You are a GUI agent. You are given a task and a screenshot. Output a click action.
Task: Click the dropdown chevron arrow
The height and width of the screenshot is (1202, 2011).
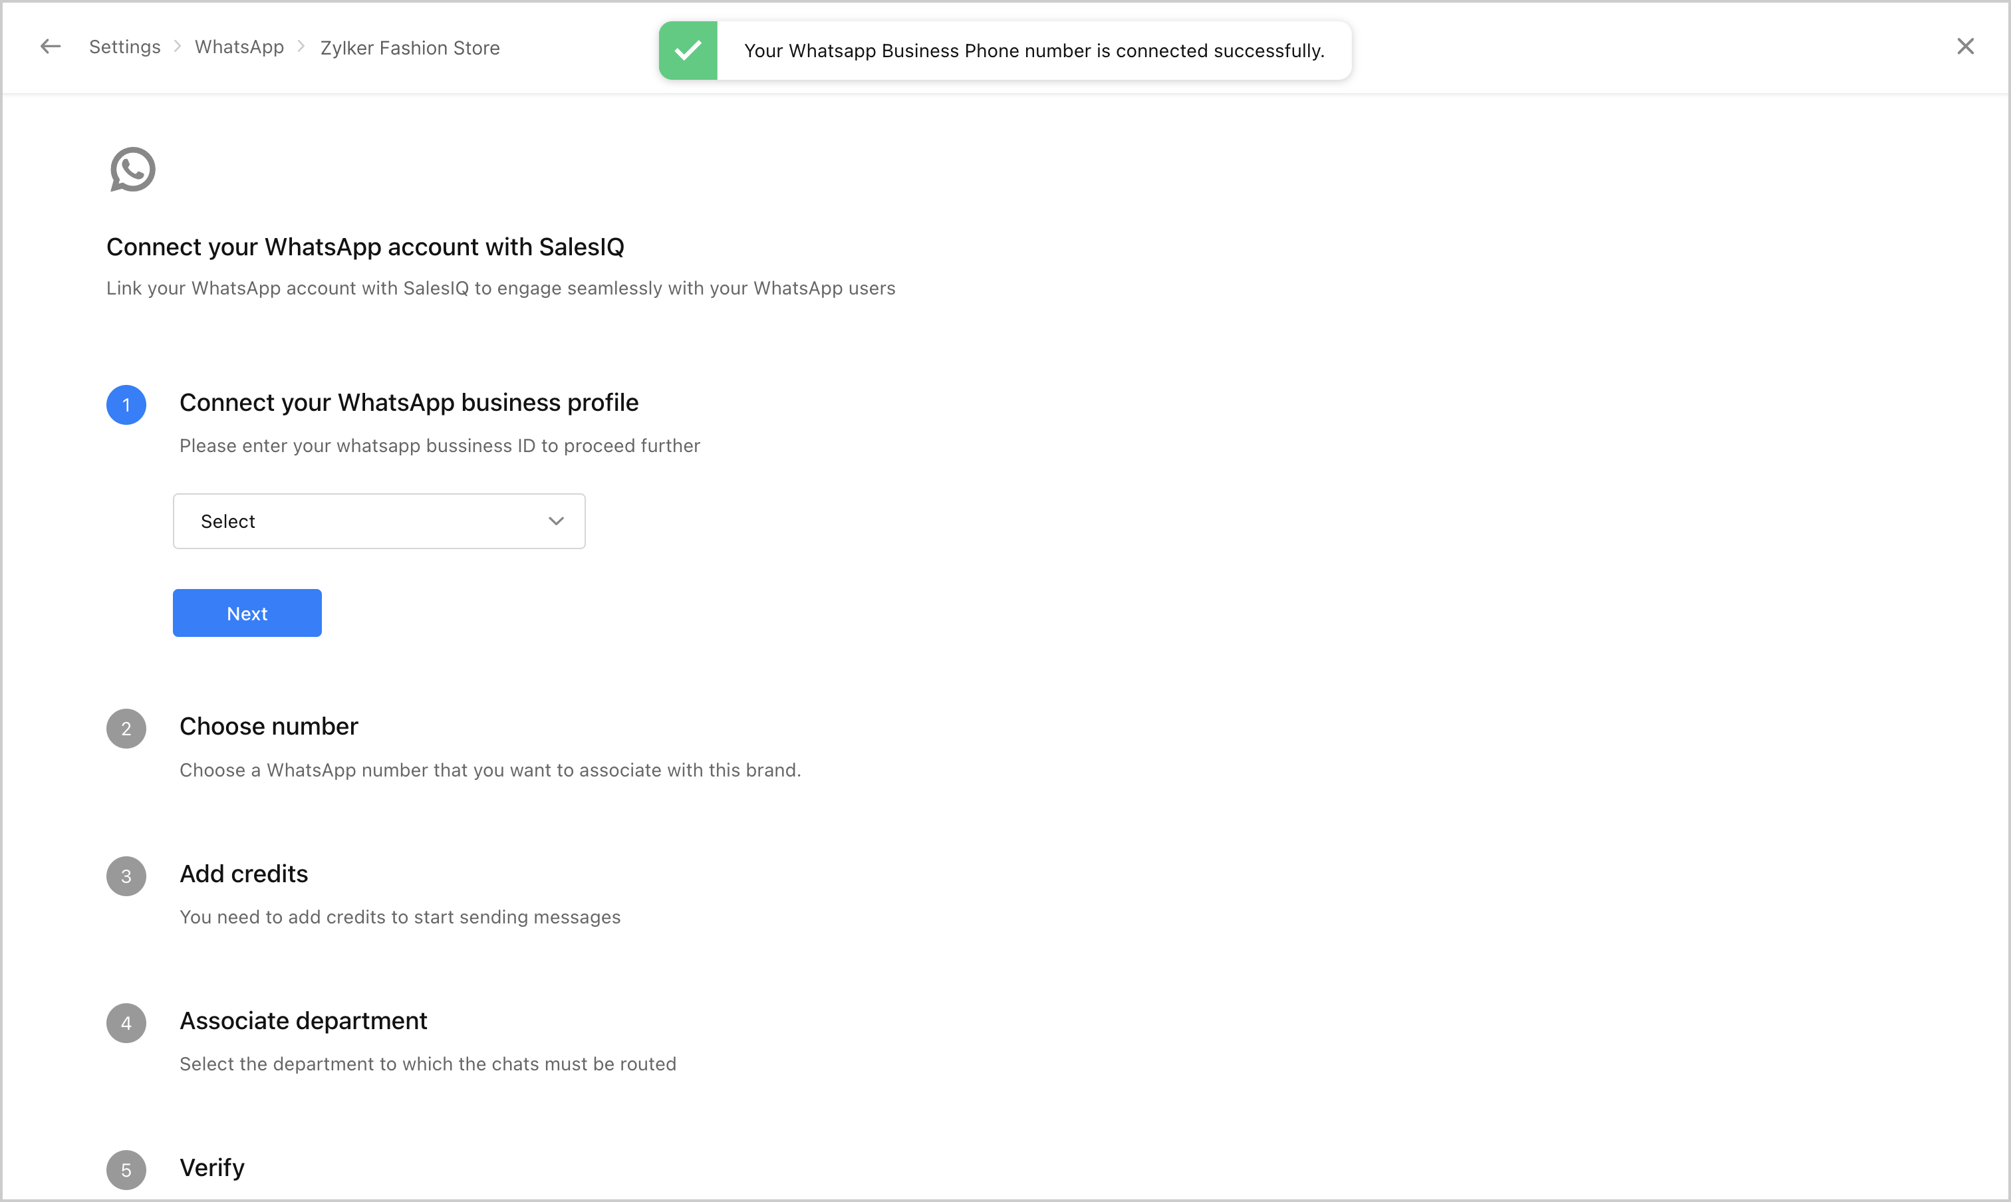click(x=556, y=522)
